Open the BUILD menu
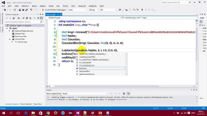The height and width of the screenshot is (116, 207). pyautogui.click(x=35, y=6)
